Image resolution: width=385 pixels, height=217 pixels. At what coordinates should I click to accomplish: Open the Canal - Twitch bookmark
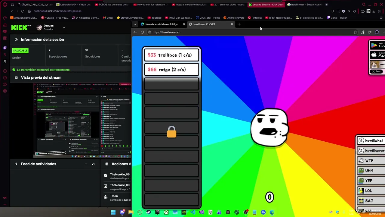click(337, 18)
